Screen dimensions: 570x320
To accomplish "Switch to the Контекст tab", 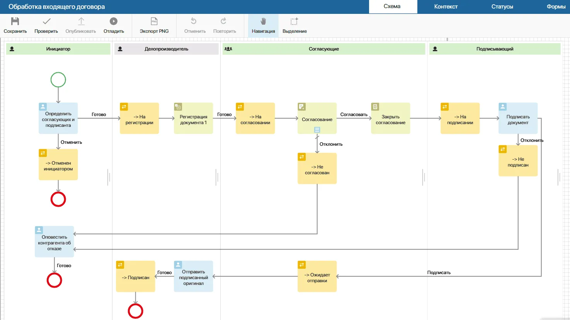I will 446,7.
